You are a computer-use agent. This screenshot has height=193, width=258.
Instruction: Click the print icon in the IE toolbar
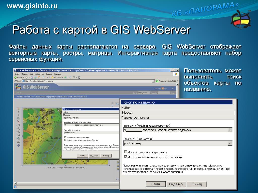coord(70,77)
